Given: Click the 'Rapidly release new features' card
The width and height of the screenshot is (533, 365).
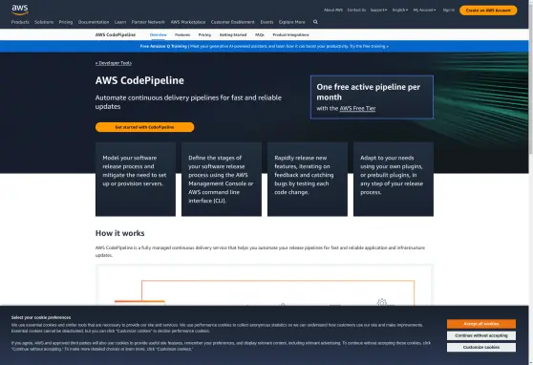Looking at the screenshot, I should [308, 179].
